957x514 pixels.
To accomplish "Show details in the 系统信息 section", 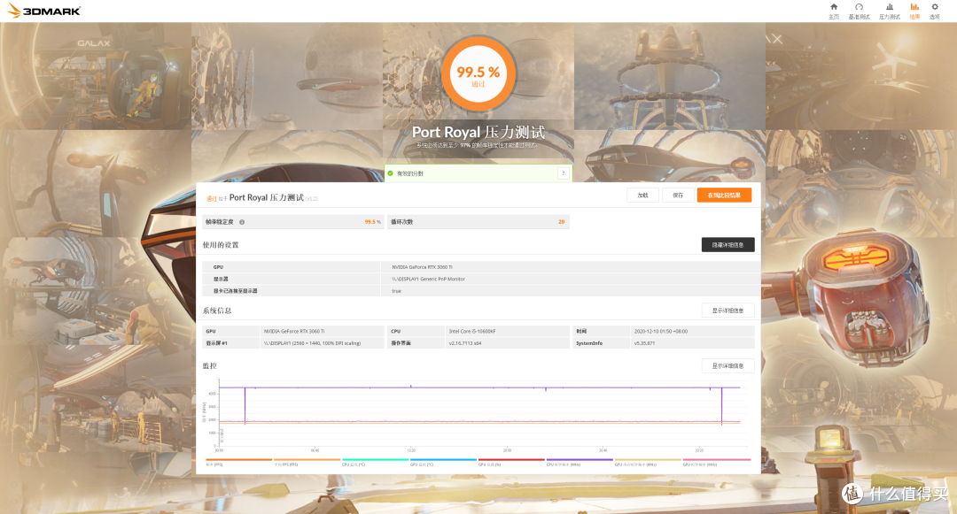I will pos(727,311).
